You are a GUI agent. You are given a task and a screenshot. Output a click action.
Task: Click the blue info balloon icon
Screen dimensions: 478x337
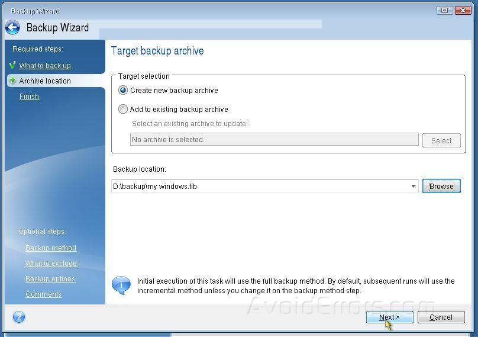click(x=121, y=285)
